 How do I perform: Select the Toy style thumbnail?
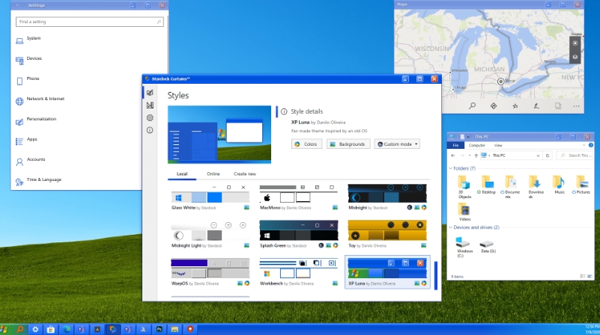click(x=387, y=235)
